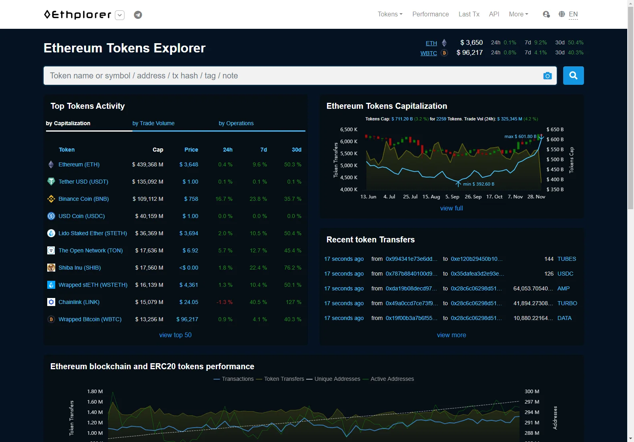The height and width of the screenshot is (442, 634).
Task: Click the Bitcoin icon next to WBTC
Action: click(444, 52)
